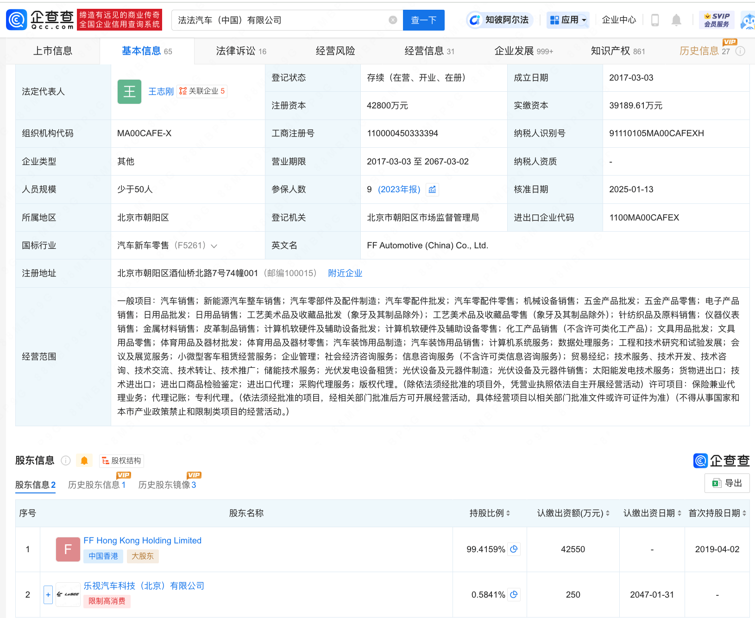Screen dimensions: 755x618
Task: Select organization code MA00CAFE-X
Action: click(x=144, y=133)
